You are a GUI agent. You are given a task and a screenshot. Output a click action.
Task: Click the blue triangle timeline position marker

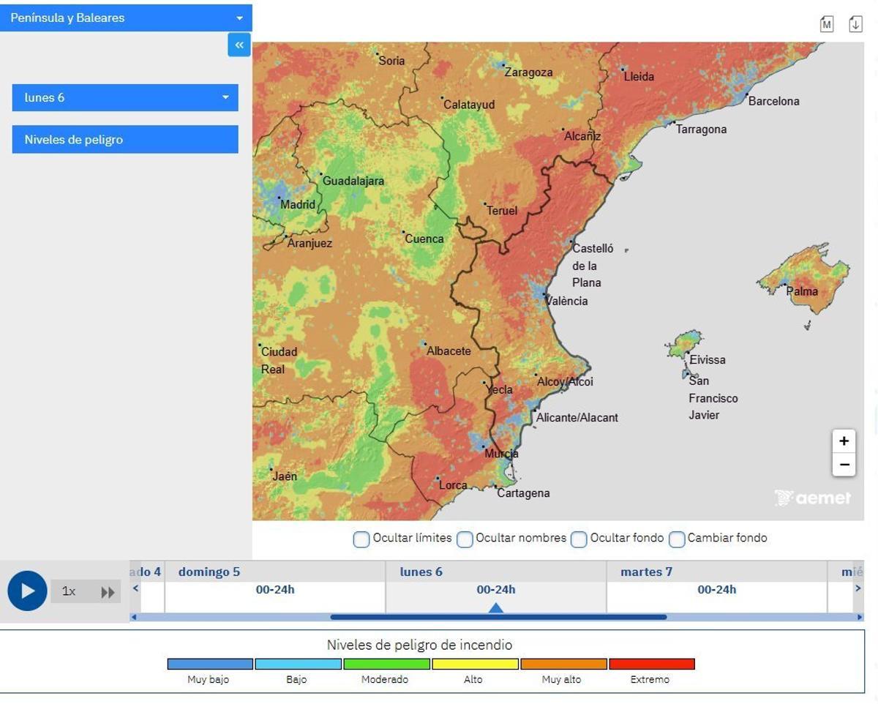pos(496,607)
